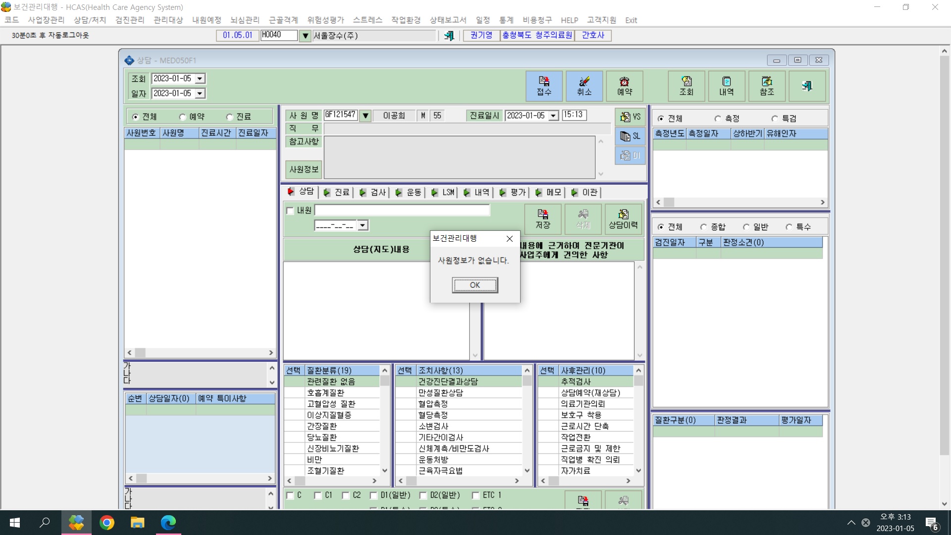Expand the 조회 date dropdown
This screenshot has height=535, width=951.
coord(200,79)
